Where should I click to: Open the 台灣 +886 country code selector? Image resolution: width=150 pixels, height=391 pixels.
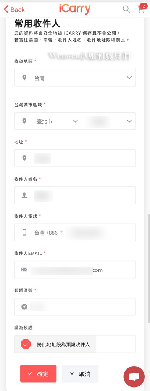(49, 233)
